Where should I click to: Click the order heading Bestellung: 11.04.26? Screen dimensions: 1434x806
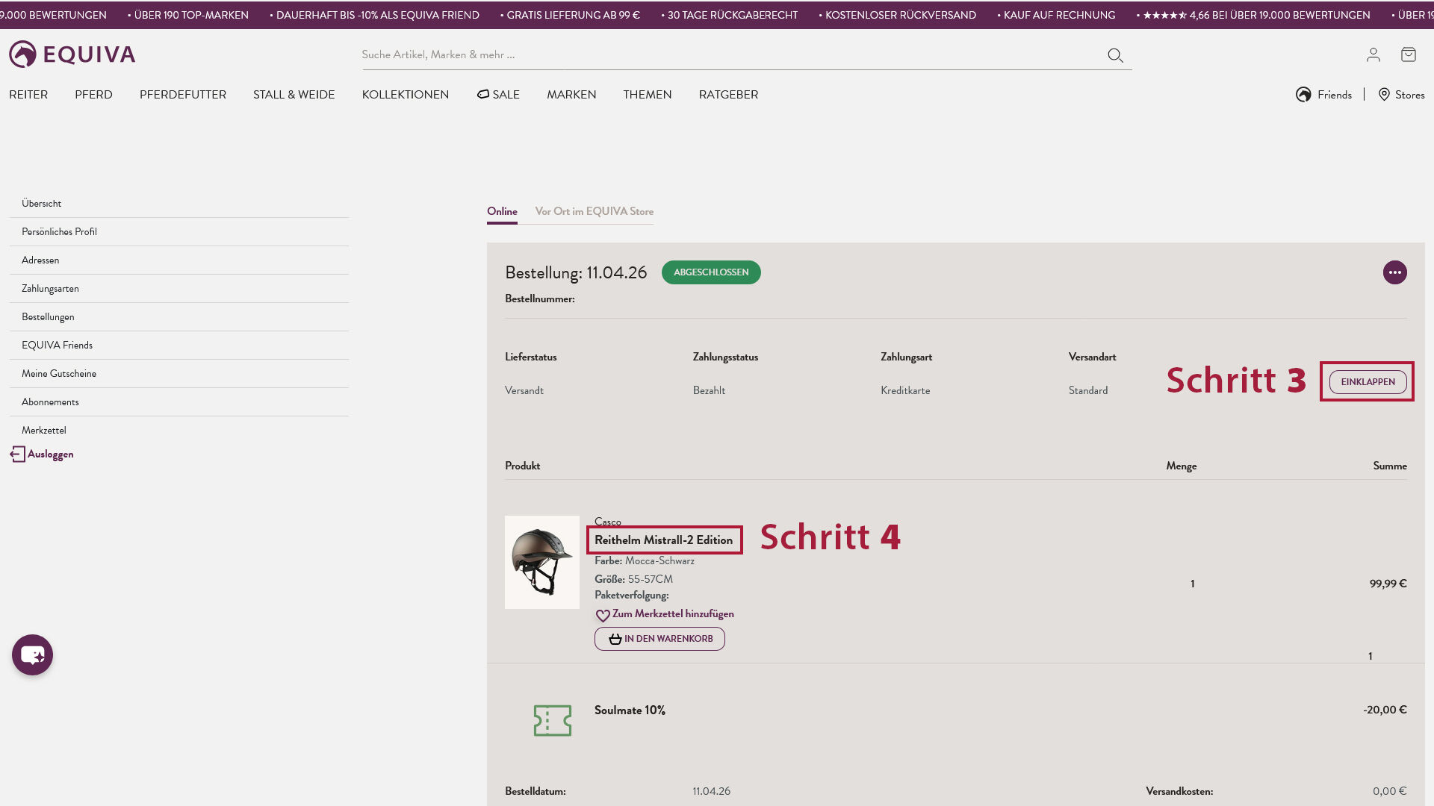pos(576,272)
